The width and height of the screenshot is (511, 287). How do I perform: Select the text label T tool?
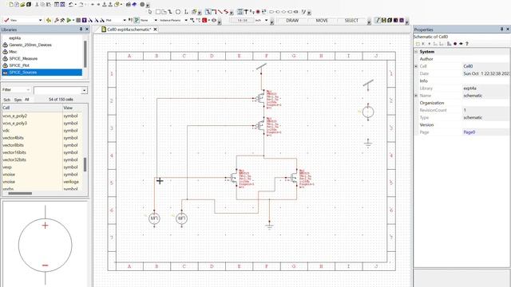(x=247, y=12)
